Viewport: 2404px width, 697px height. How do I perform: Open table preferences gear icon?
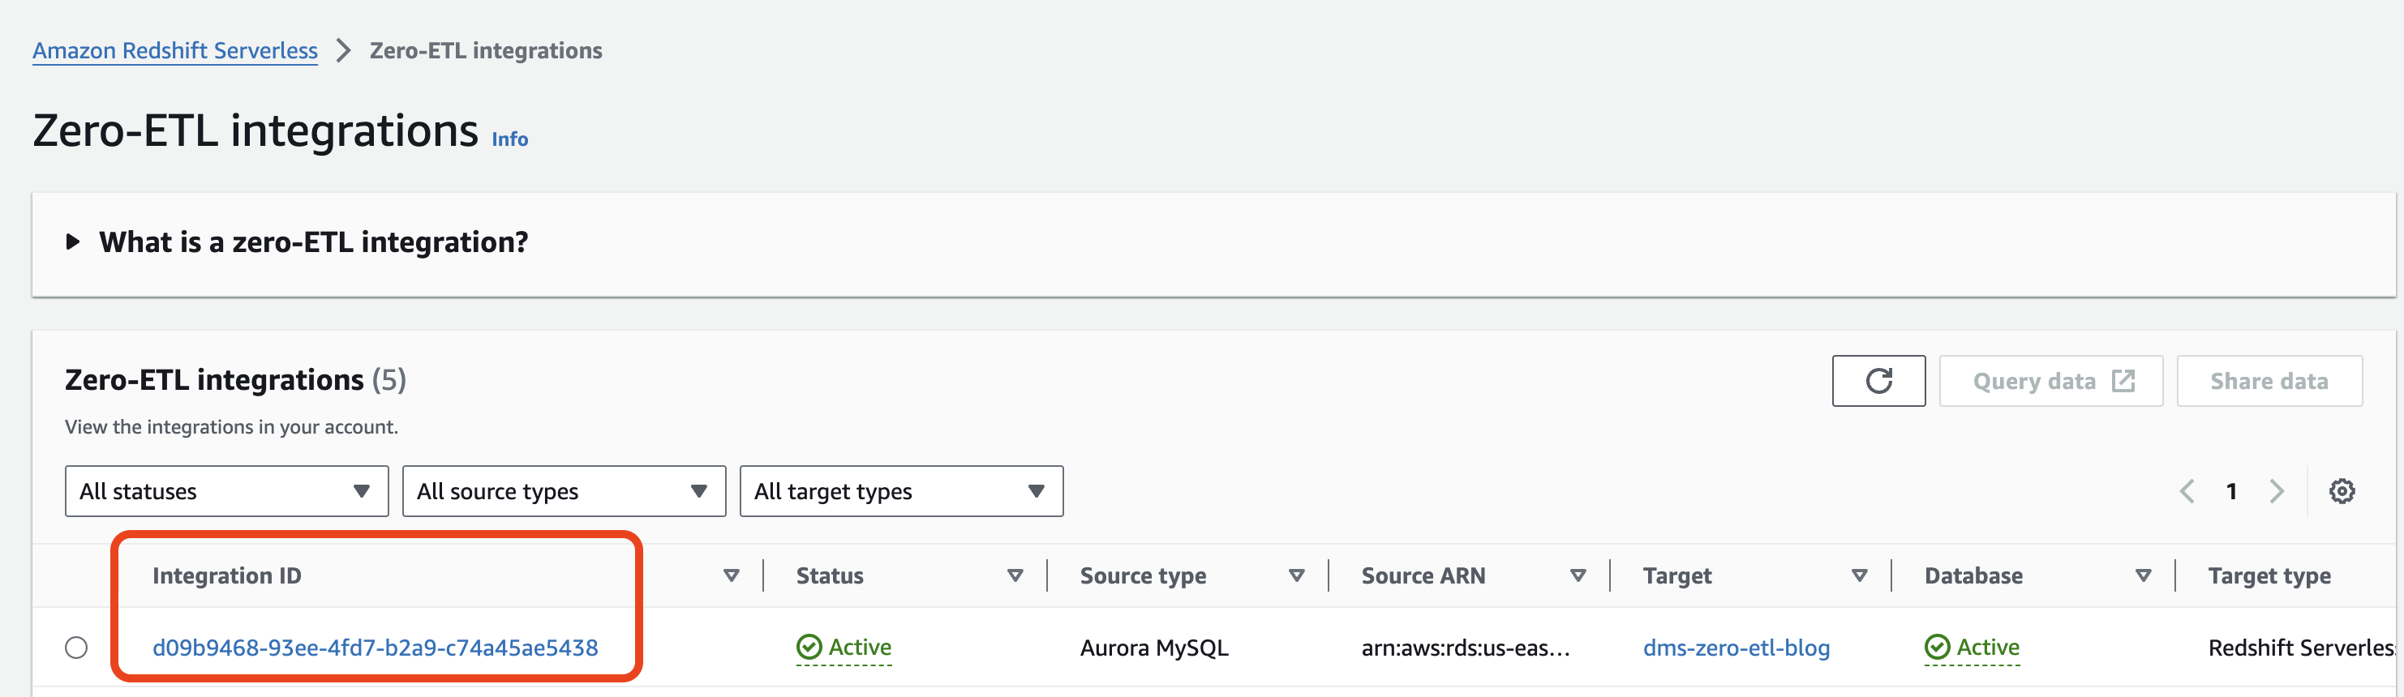(x=2342, y=491)
